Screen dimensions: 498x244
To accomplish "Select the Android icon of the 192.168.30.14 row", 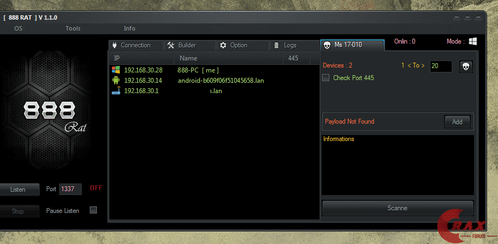I will click(115, 81).
